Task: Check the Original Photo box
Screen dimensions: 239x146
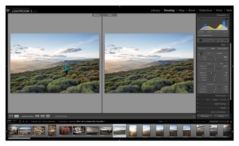Action: pyautogui.click(x=200, y=35)
